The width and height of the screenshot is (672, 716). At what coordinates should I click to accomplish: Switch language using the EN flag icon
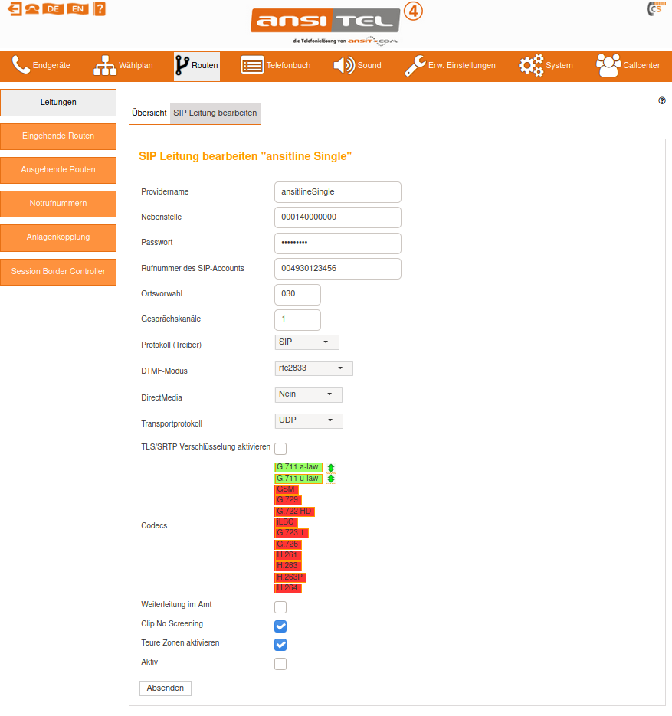(77, 9)
